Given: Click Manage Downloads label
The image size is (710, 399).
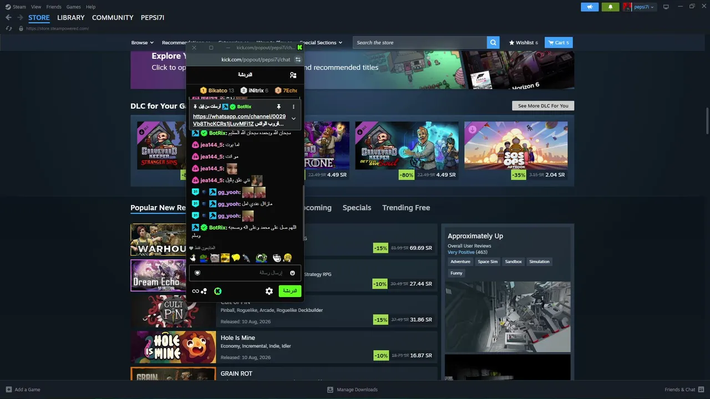Looking at the screenshot, I should (357, 390).
